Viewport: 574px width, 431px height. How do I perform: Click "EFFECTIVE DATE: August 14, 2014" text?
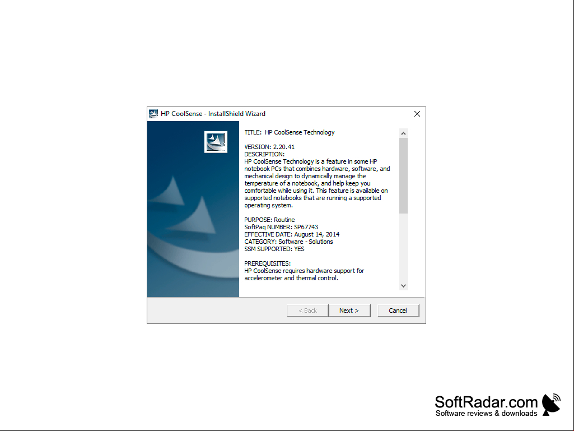pyautogui.click(x=292, y=235)
